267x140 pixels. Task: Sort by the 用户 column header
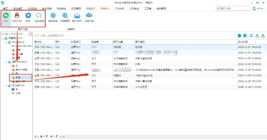[x=62, y=42]
